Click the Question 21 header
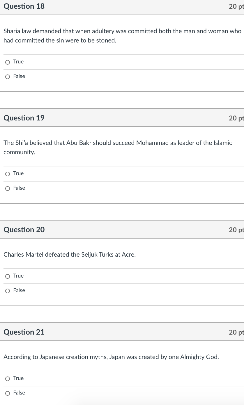The image size is (244, 405). (x=24, y=332)
